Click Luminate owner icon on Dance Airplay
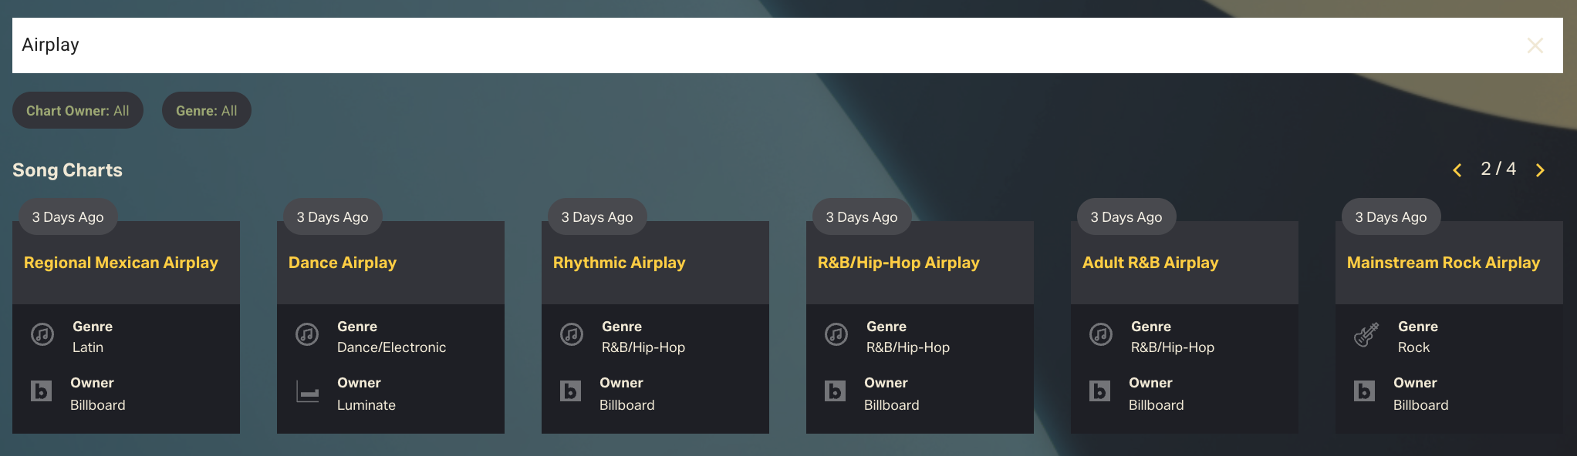Image resolution: width=1577 pixels, height=456 pixels. click(x=307, y=392)
